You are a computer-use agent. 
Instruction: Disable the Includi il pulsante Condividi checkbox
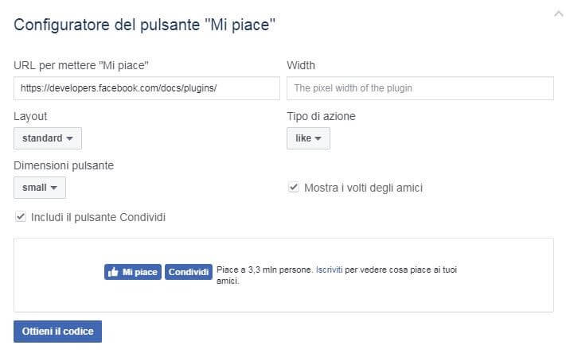click(19, 216)
